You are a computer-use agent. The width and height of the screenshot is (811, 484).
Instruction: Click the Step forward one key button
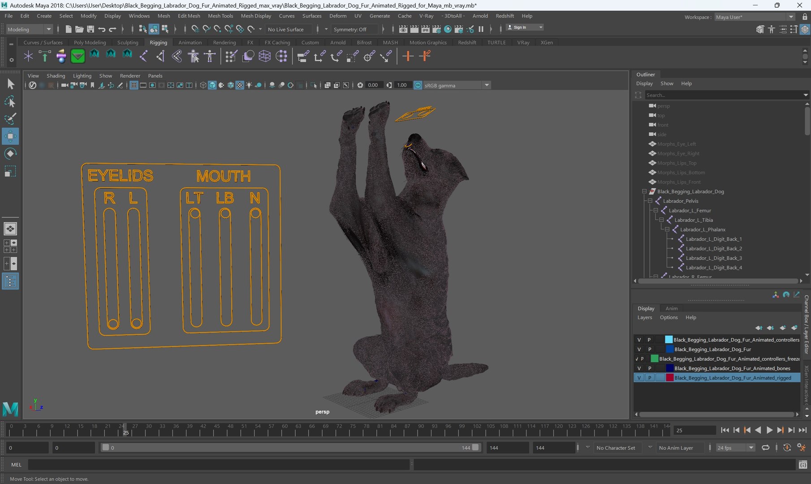(x=780, y=430)
